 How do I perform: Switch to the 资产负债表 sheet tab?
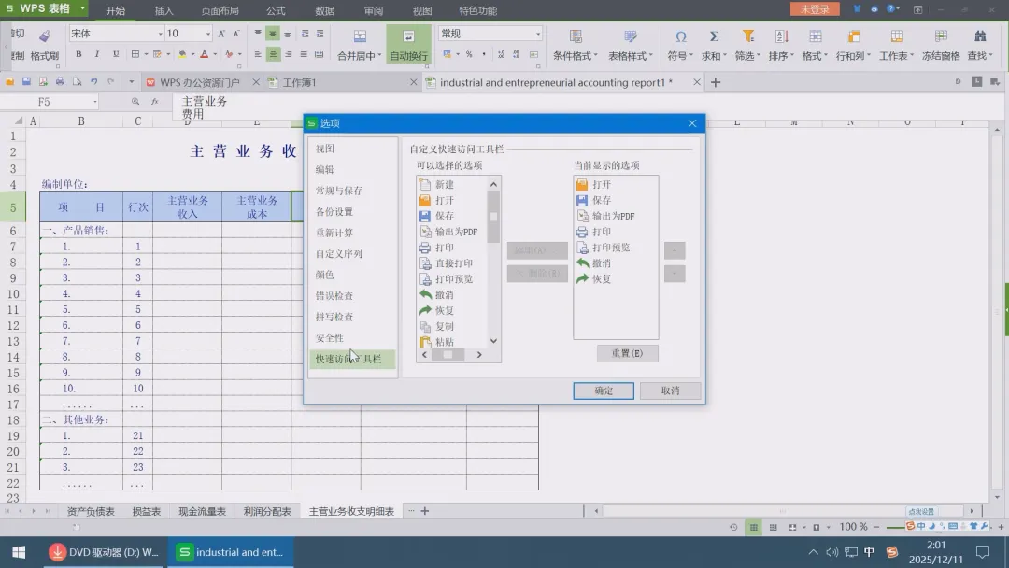[91, 511]
